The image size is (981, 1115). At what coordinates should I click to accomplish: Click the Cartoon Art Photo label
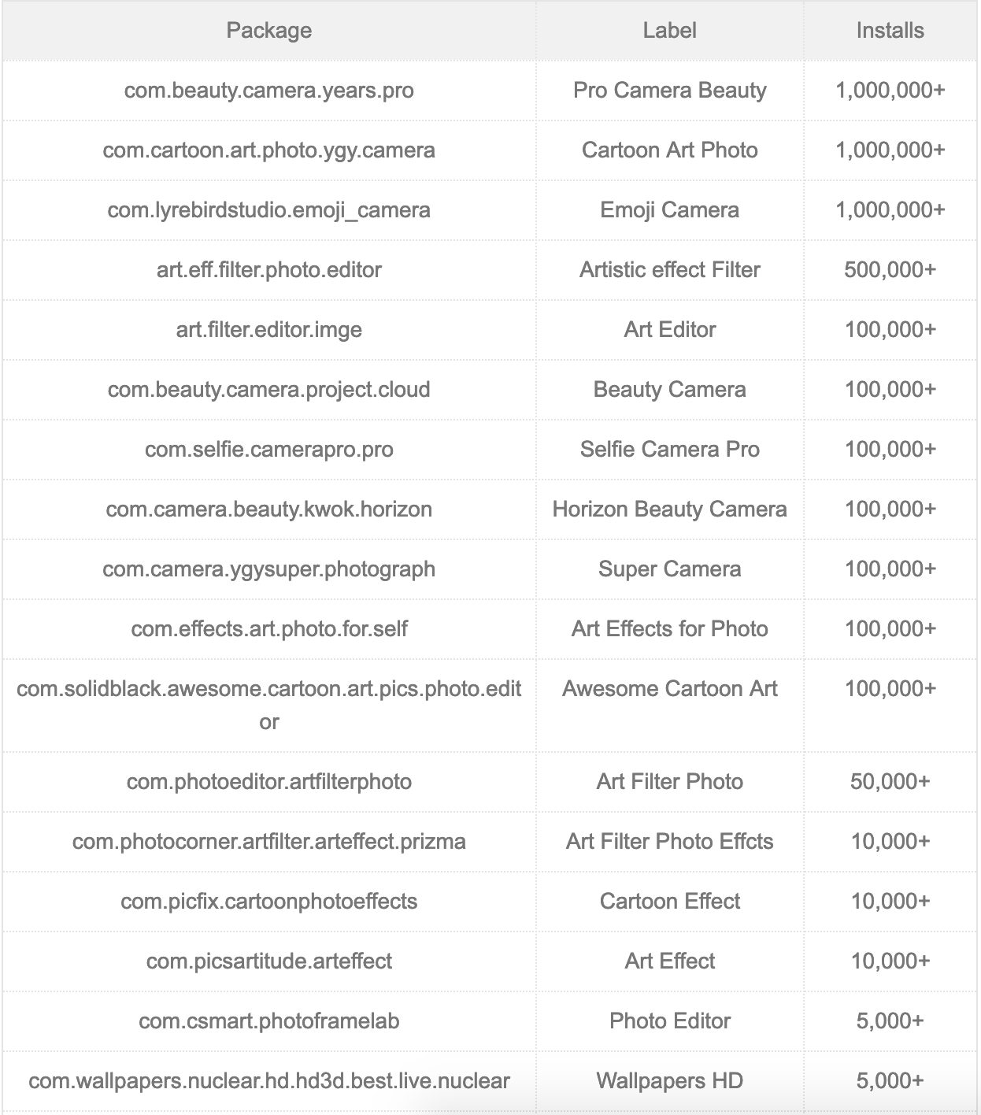coord(669,150)
